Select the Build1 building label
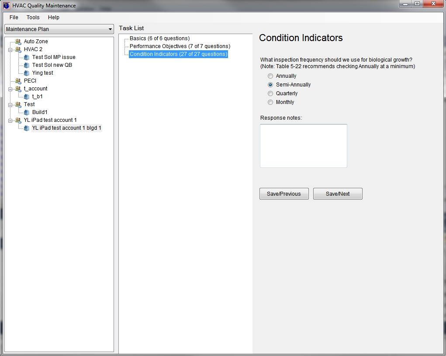Screen dimensions: 446x356 tap(40, 112)
